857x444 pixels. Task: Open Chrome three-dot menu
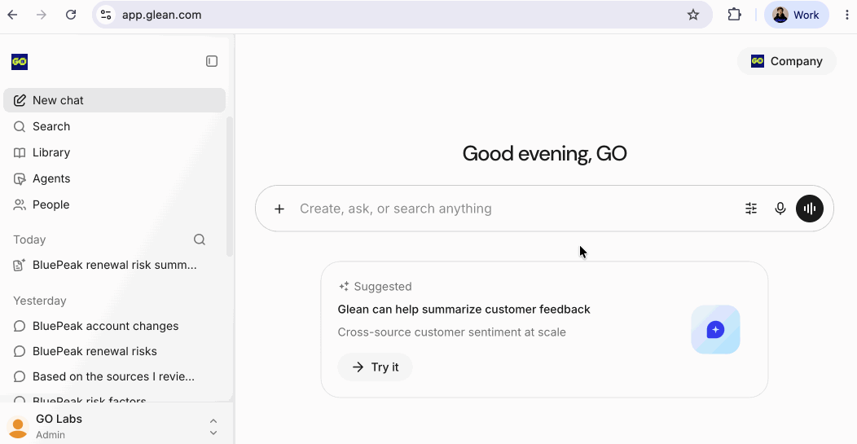[x=846, y=15]
